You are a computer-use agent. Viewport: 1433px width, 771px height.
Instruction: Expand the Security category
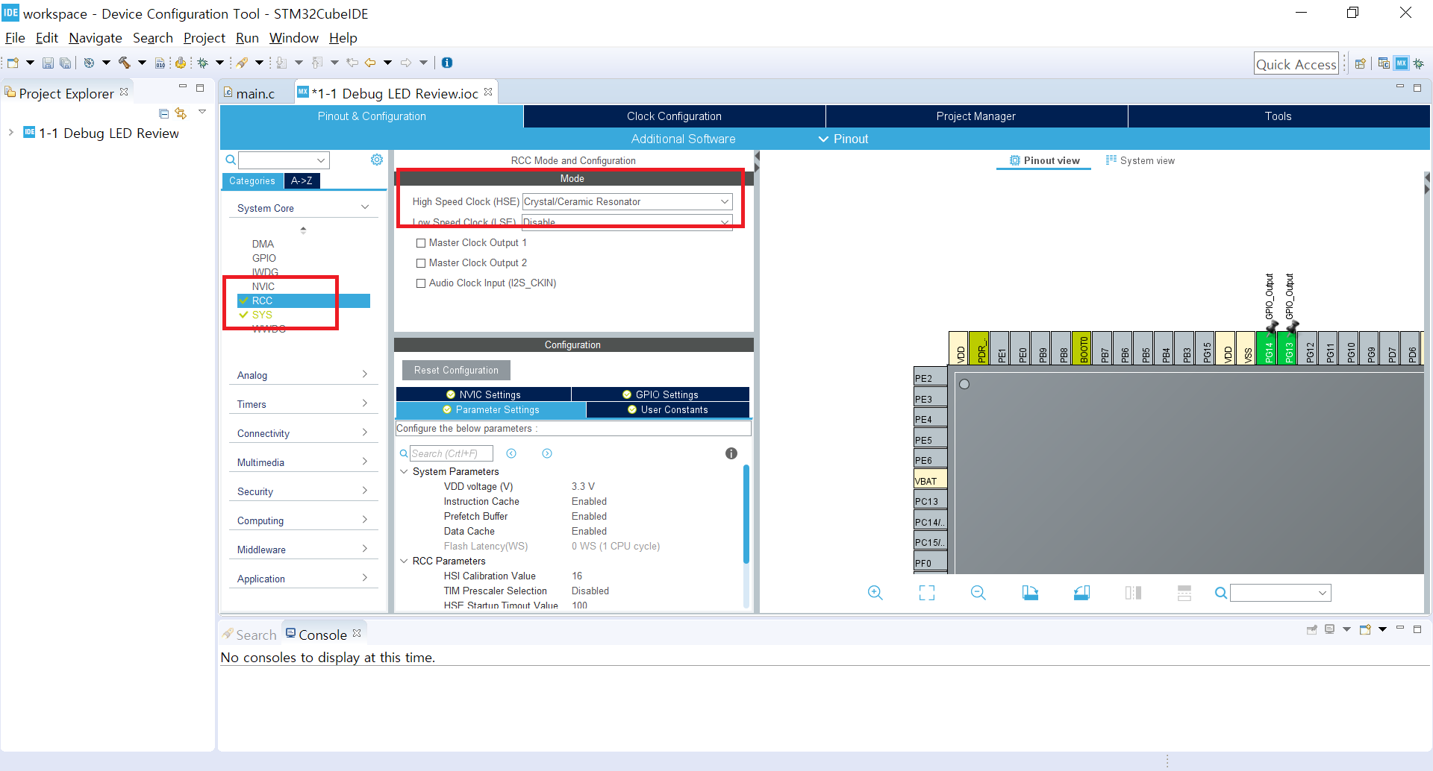pyautogui.click(x=365, y=491)
